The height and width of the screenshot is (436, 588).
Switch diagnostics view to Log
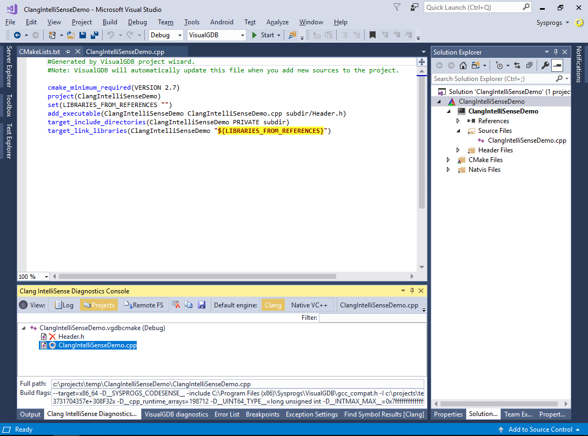pyautogui.click(x=64, y=305)
